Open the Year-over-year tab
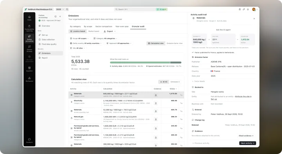 click(122, 27)
